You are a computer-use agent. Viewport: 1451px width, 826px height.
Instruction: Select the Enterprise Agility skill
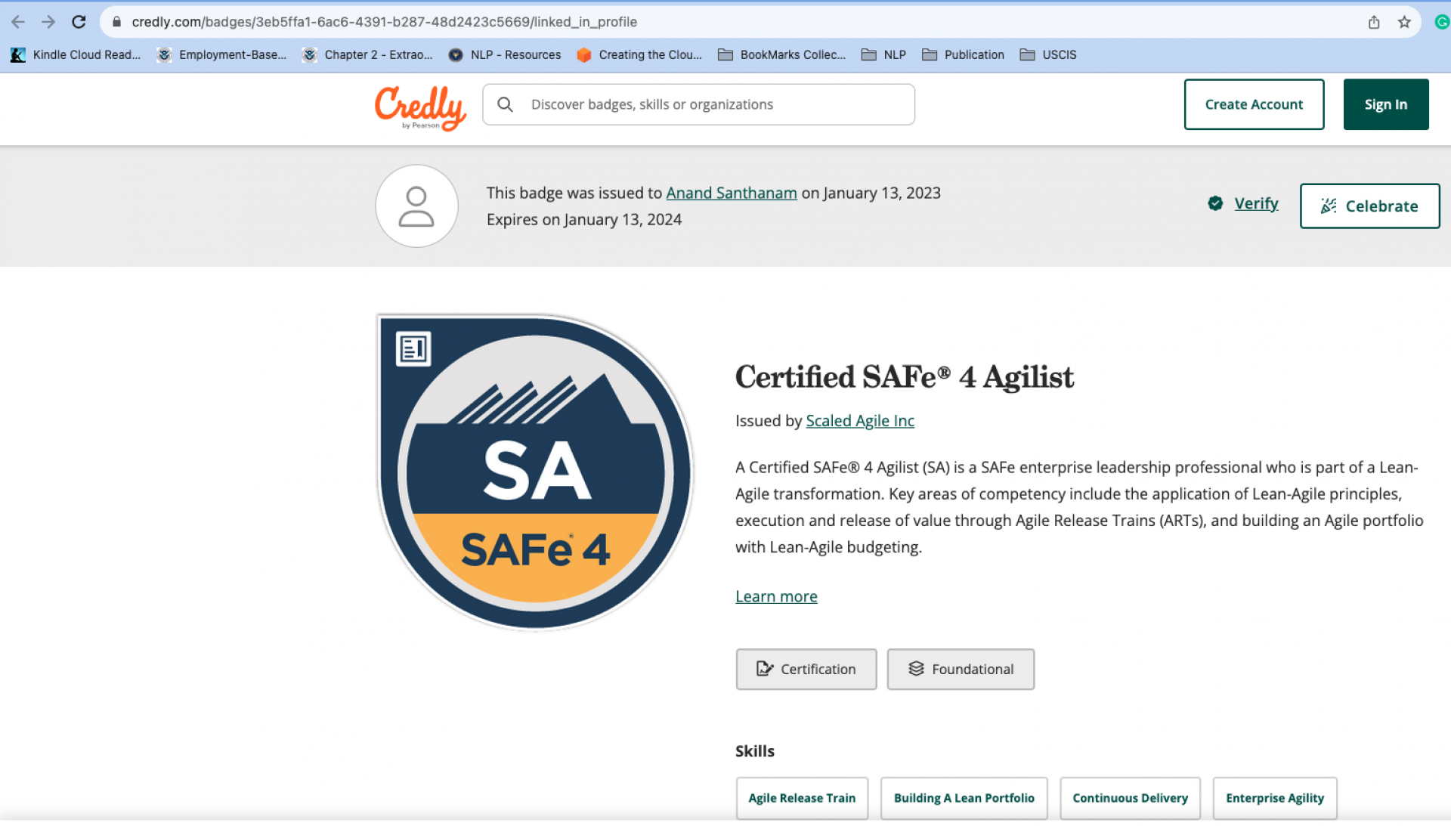pos(1275,798)
